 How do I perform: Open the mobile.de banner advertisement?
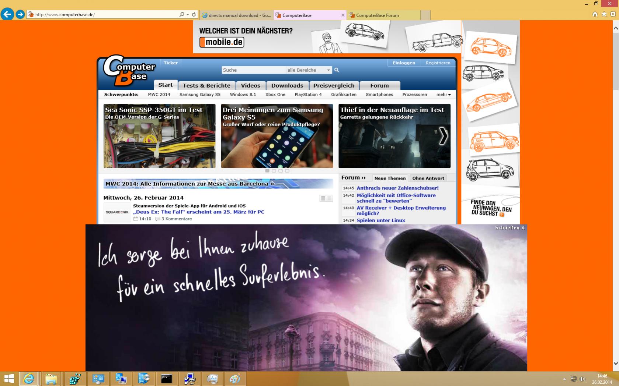tap(327, 37)
